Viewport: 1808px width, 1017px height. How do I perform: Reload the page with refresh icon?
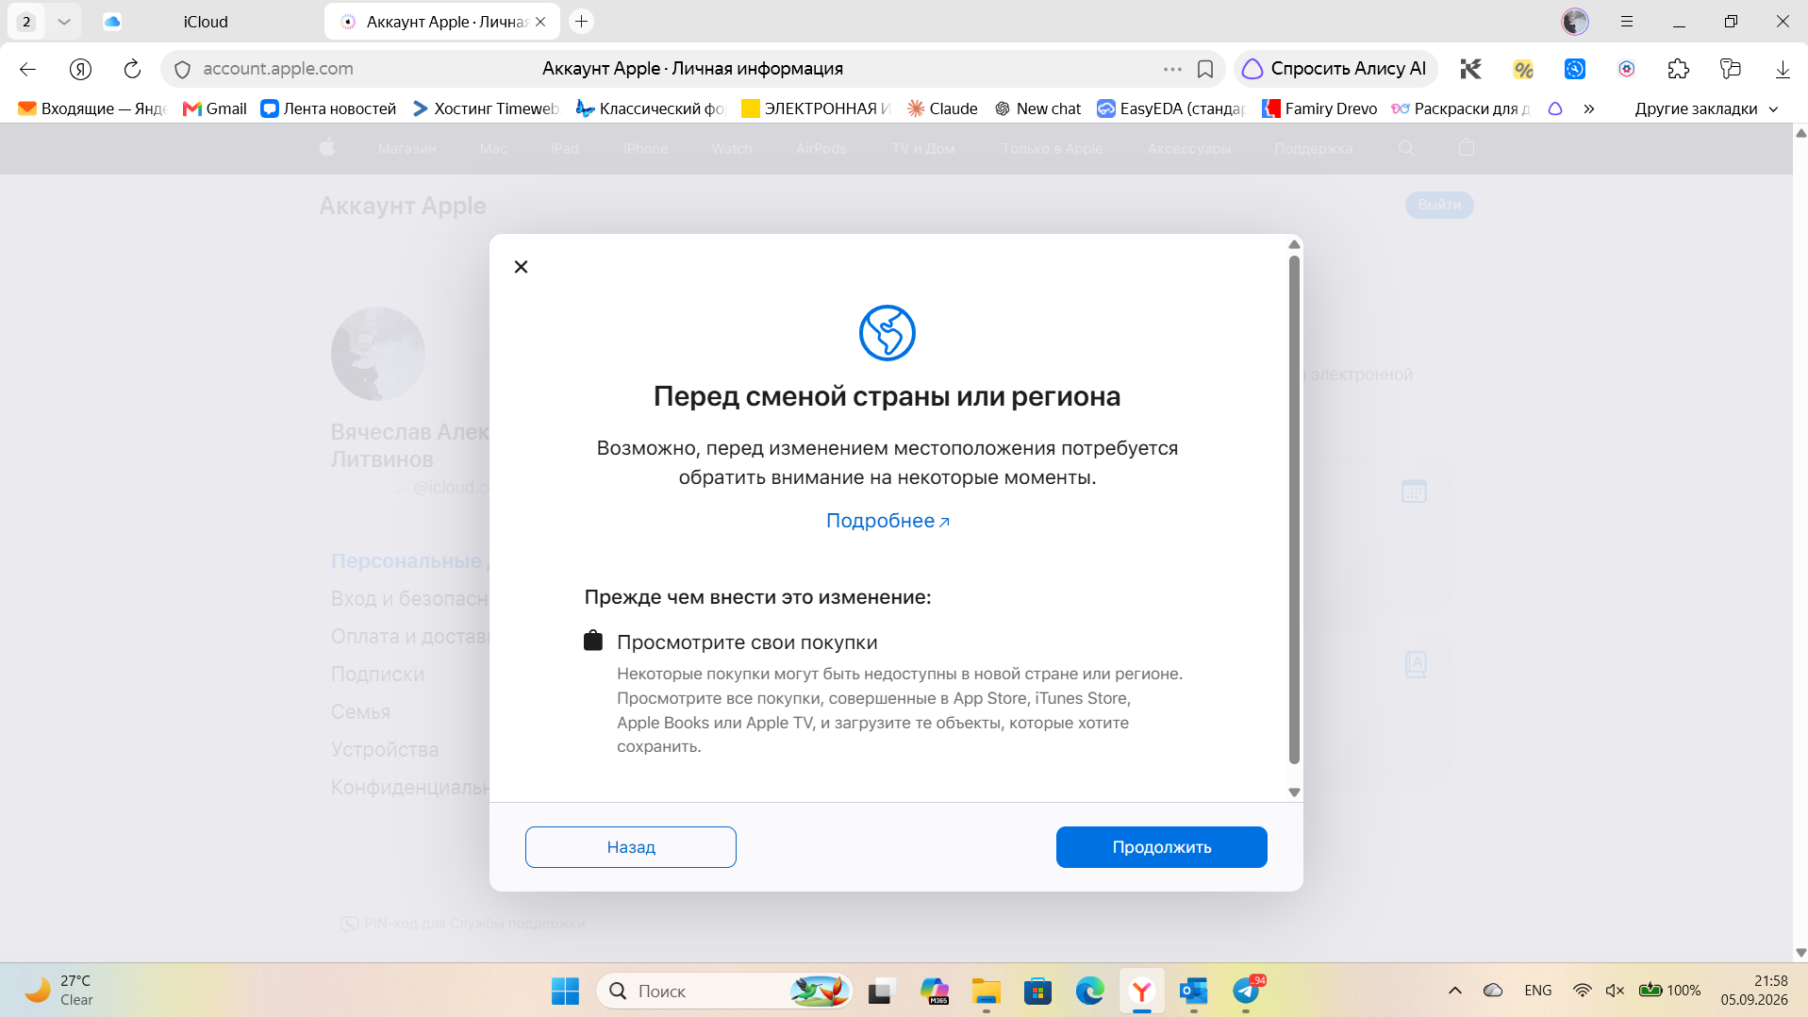pos(132,69)
